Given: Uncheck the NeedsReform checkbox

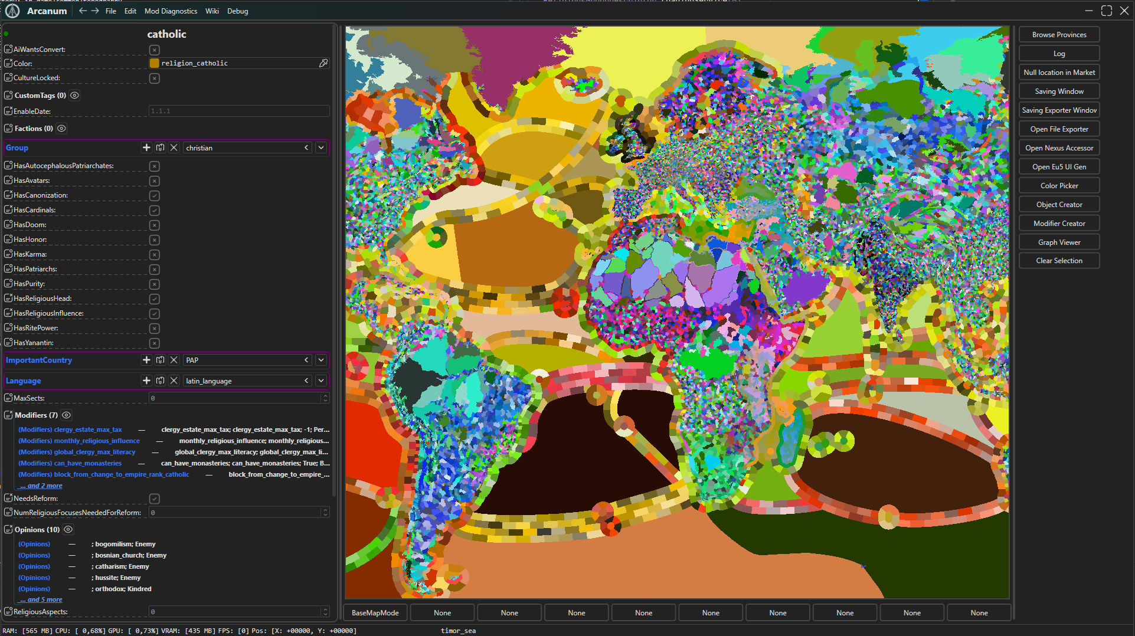Looking at the screenshot, I should pyautogui.click(x=155, y=499).
